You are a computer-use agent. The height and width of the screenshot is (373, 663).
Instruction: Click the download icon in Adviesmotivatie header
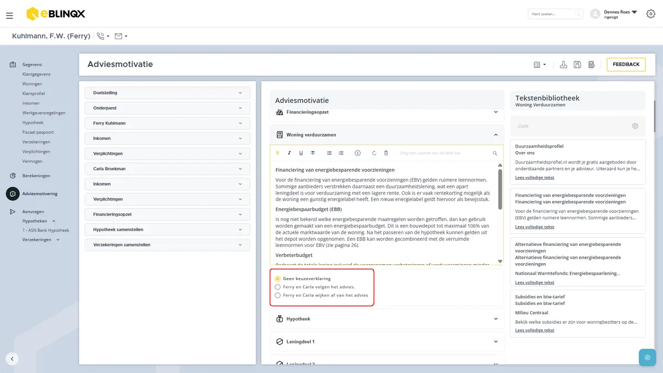[564, 65]
